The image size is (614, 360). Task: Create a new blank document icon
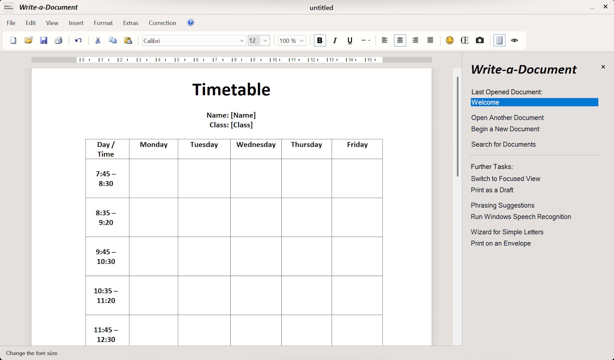click(x=13, y=40)
